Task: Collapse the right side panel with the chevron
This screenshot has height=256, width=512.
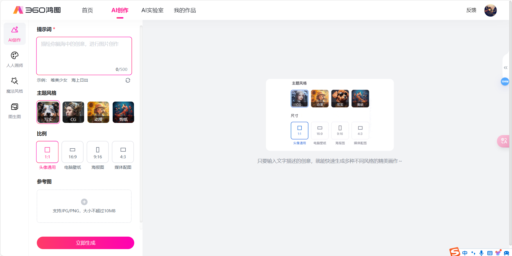Action: pos(506,67)
